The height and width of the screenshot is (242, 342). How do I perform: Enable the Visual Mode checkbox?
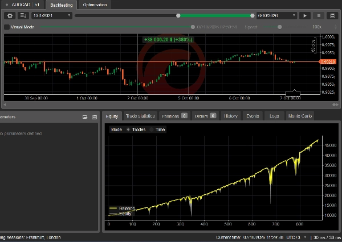pyautogui.click(x=7, y=27)
